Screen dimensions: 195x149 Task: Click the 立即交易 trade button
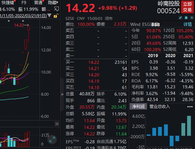(187, 7)
